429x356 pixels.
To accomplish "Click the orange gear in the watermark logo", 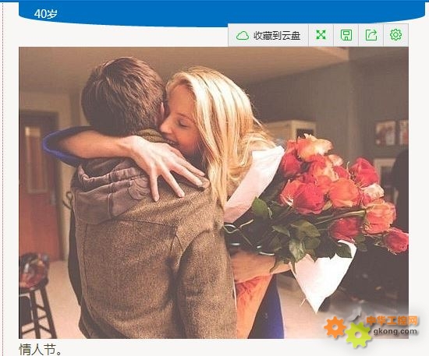I will pyautogui.click(x=335, y=327).
